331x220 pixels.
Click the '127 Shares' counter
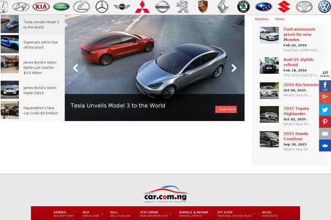pyautogui.click(x=325, y=74)
